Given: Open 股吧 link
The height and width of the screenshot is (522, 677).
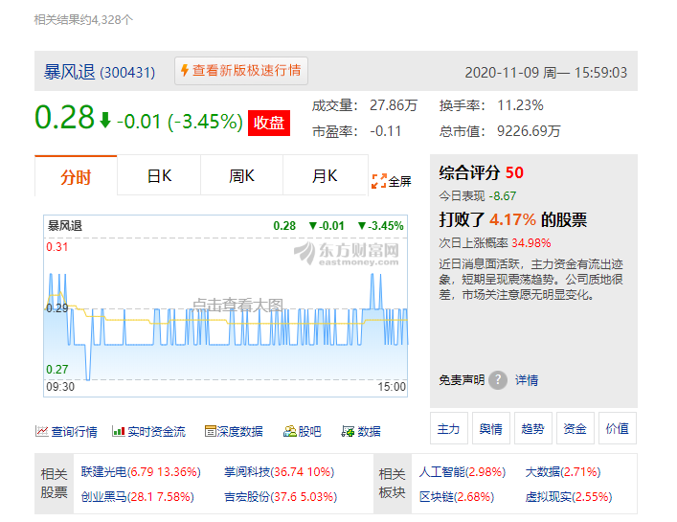Looking at the screenshot, I should click(x=309, y=431).
